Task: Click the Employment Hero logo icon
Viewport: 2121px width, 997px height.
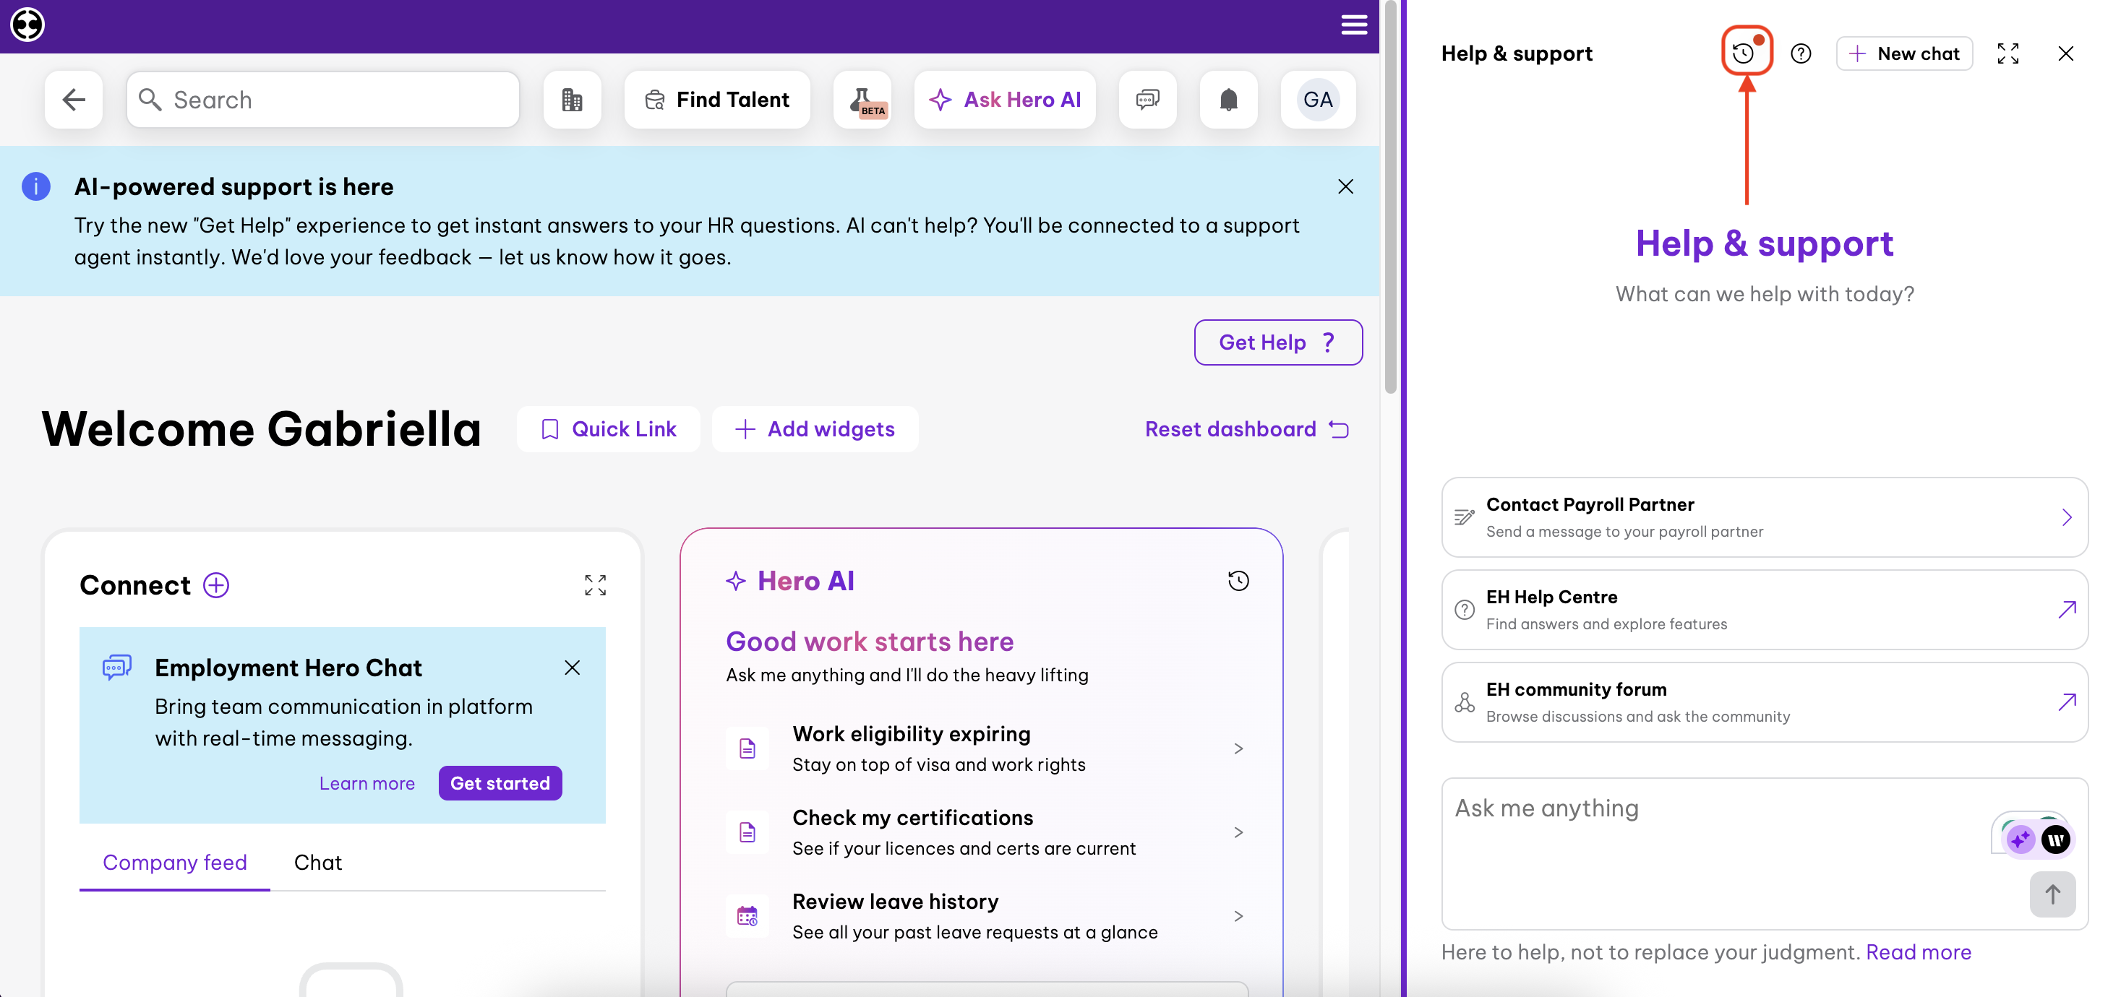Action: pos(27,25)
